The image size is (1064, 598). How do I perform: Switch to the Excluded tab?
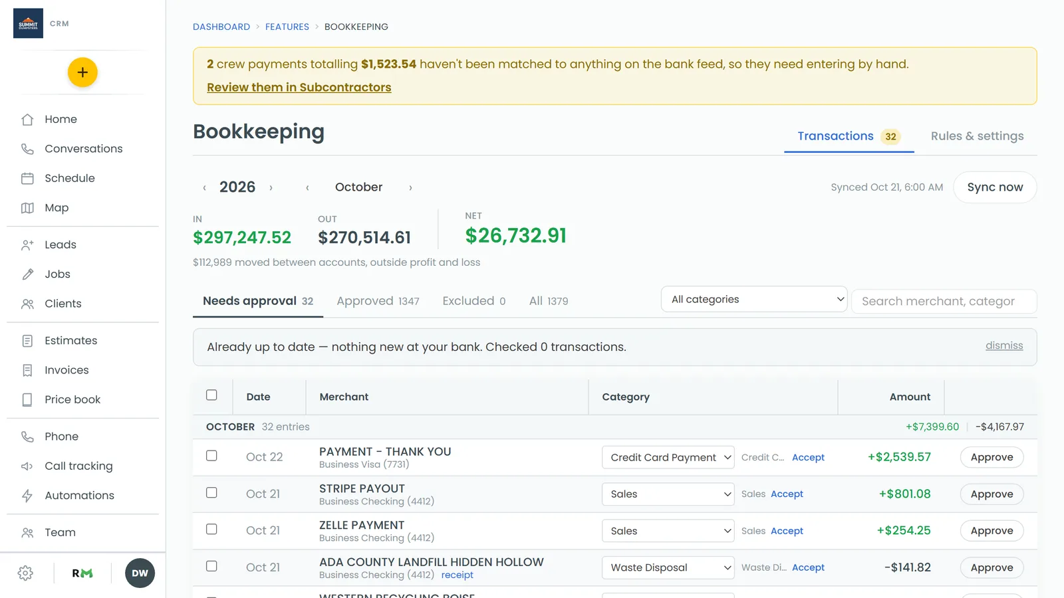[x=474, y=301]
